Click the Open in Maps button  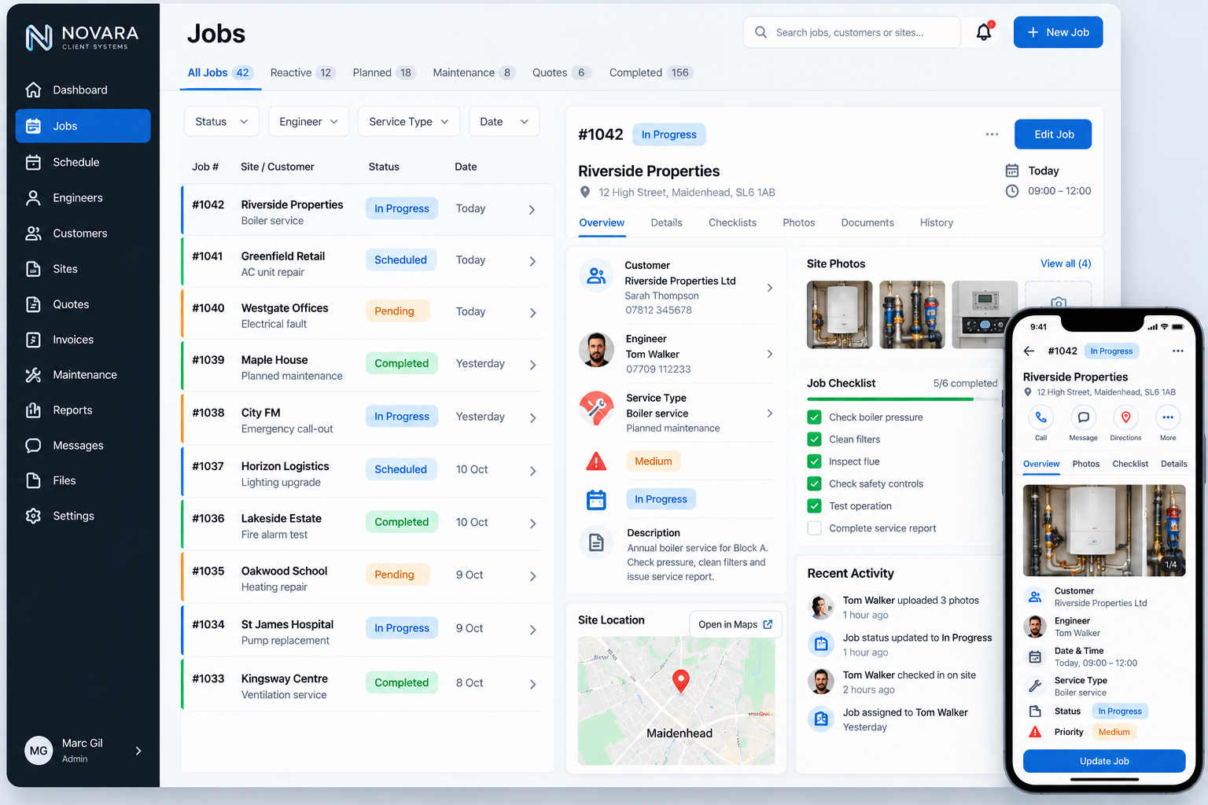[x=735, y=625]
